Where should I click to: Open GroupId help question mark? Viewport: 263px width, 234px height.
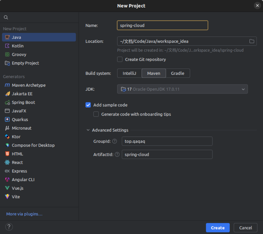(x=115, y=141)
